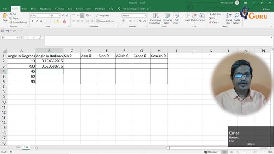Image resolution: width=274 pixels, height=154 pixels.
Task: Open text orientation options
Action: 88,15
